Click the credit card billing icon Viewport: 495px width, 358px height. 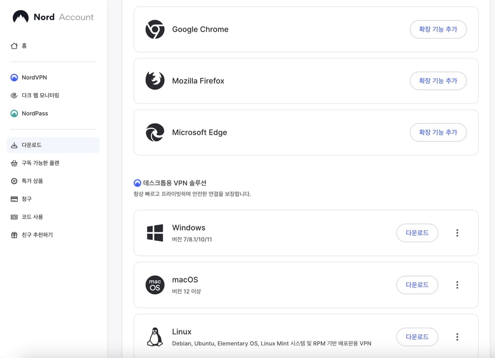pyautogui.click(x=14, y=199)
